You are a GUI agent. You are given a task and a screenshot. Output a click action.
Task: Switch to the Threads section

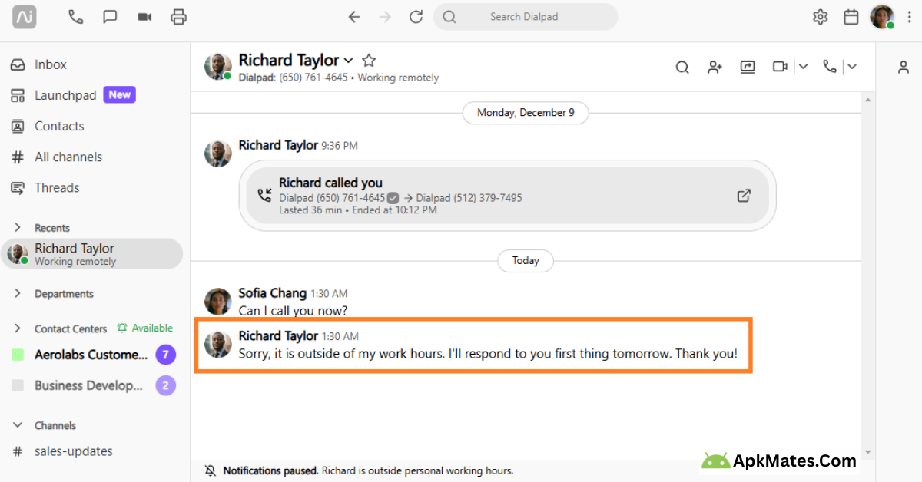[x=57, y=187]
